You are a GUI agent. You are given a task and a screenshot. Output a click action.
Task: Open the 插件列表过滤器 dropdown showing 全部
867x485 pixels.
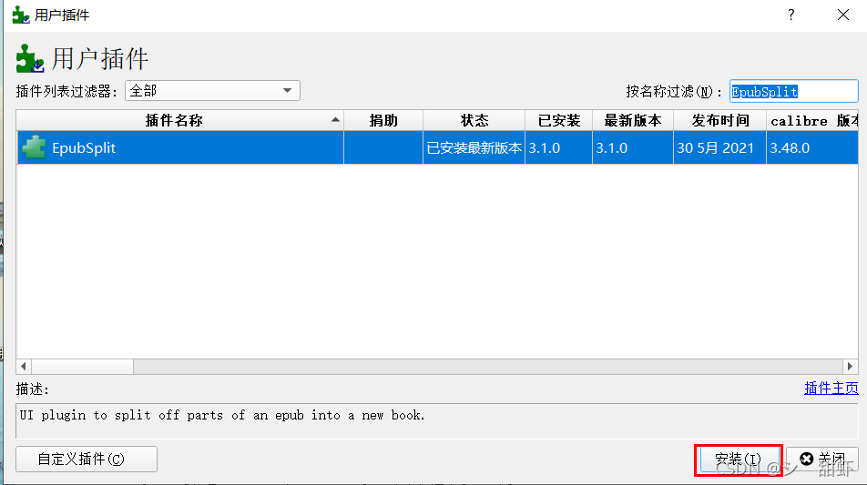[213, 91]
